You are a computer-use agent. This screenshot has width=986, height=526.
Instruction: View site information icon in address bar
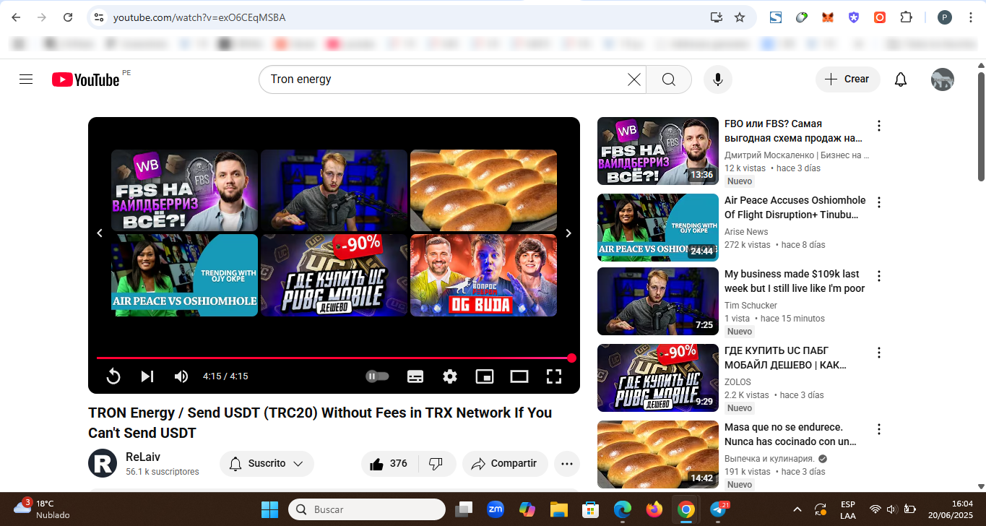click(100, 17)
